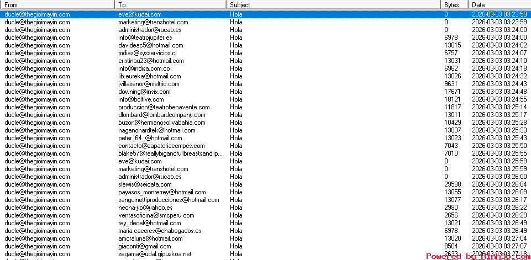Select recipient payasos_monterrey@hotmail.com
531x260 pixels.
162,192
